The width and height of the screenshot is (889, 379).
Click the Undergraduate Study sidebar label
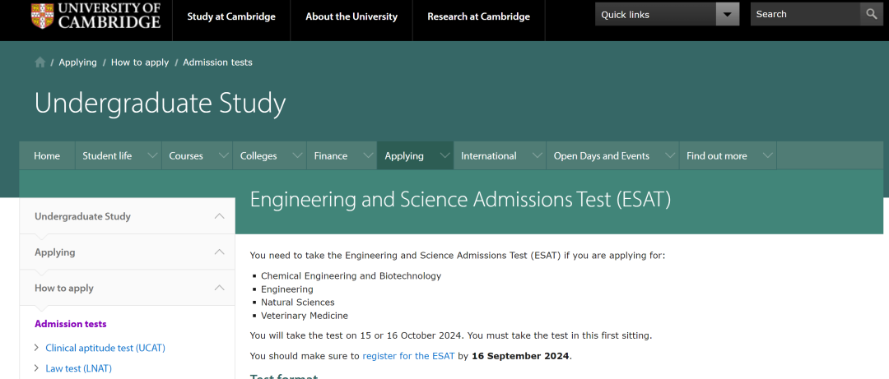pyautogui.click(x=83, y=216)
